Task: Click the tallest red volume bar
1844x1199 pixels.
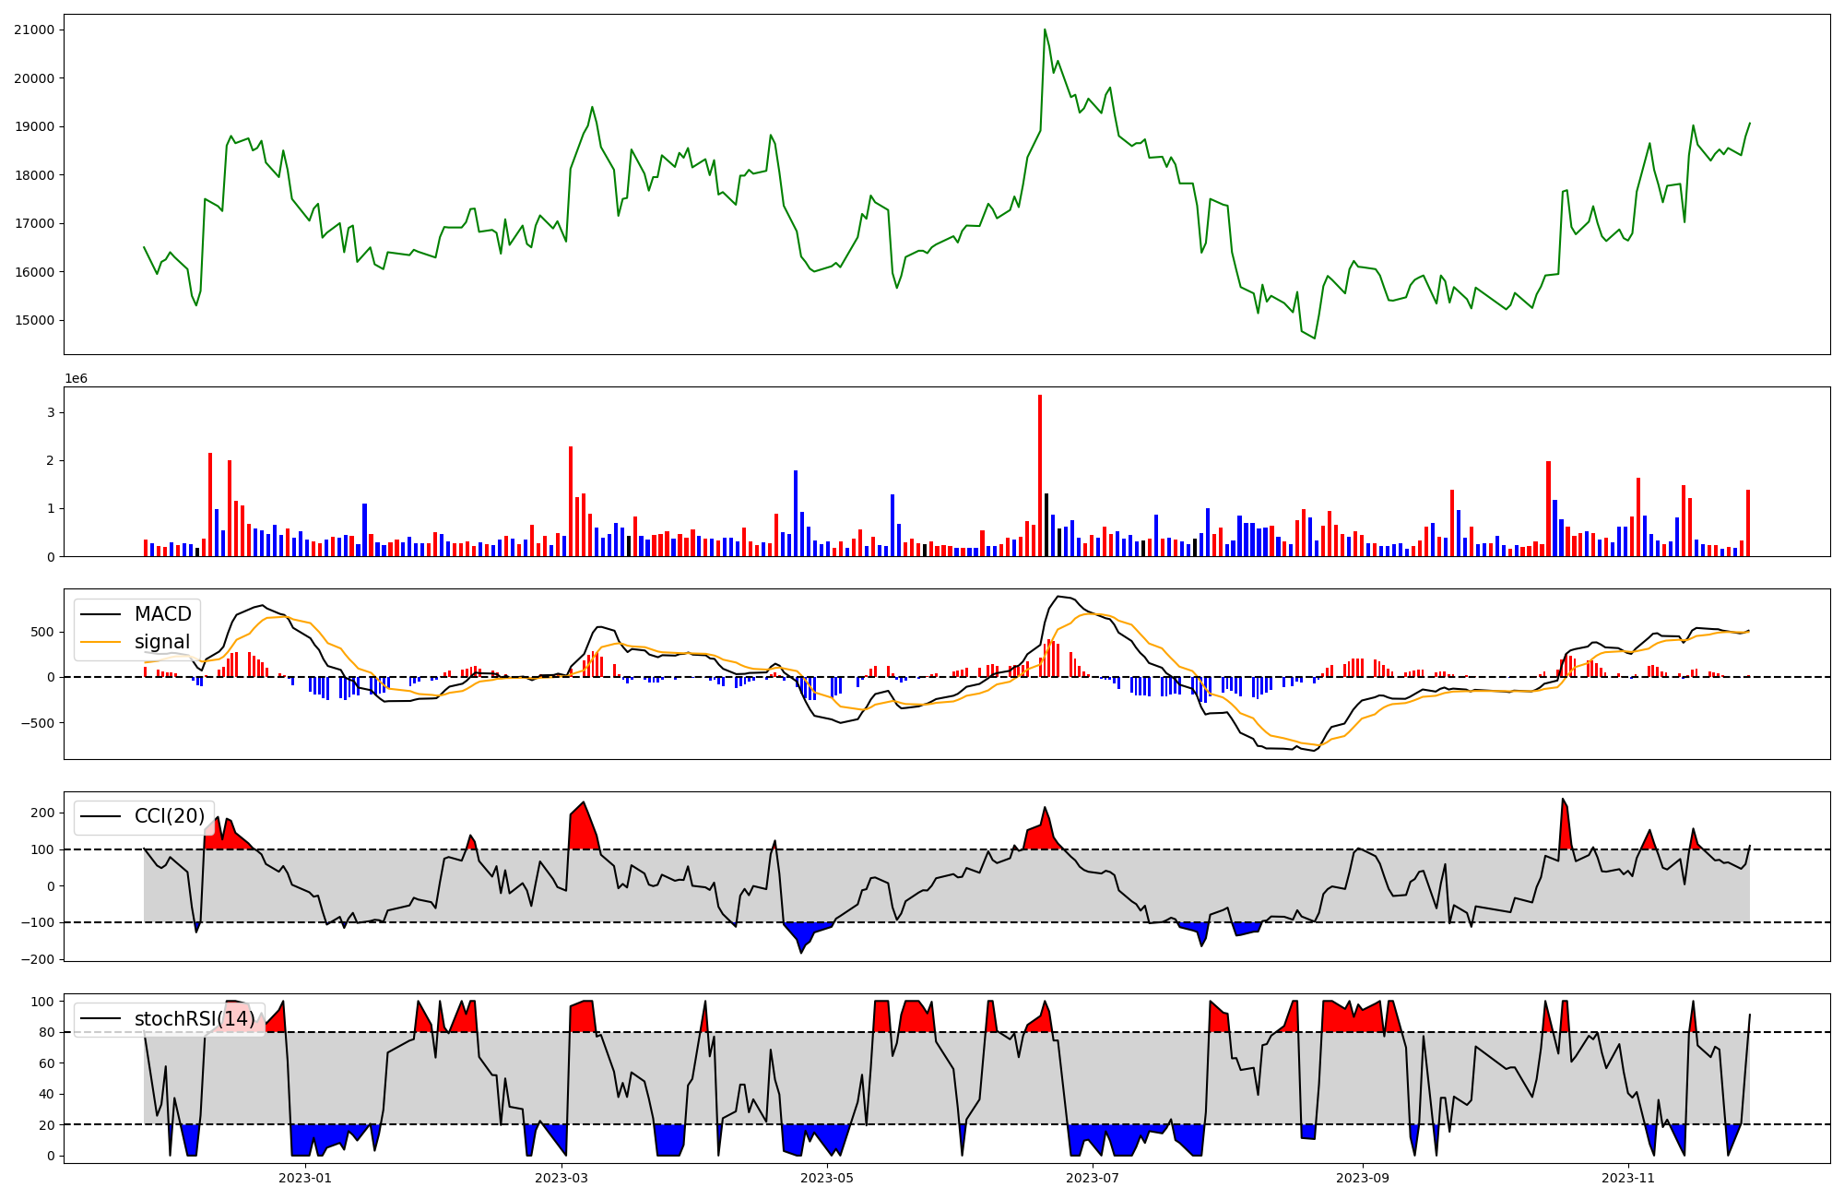Action: coord(1040,475)
